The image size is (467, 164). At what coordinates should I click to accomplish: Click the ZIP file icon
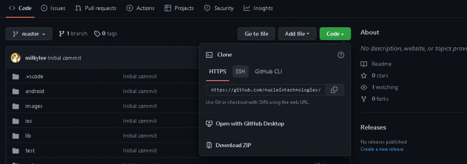209,145
